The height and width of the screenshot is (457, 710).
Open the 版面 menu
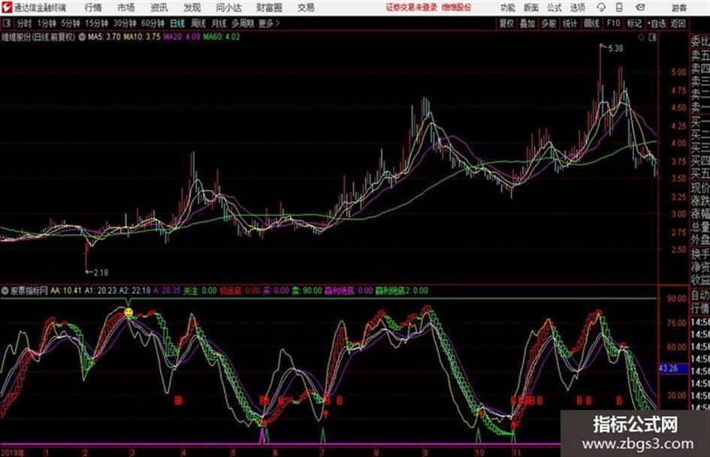(x=531, y=8)
